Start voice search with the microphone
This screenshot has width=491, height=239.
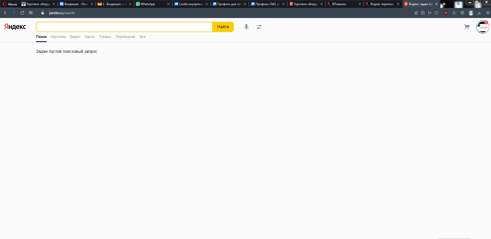[246, 27]
